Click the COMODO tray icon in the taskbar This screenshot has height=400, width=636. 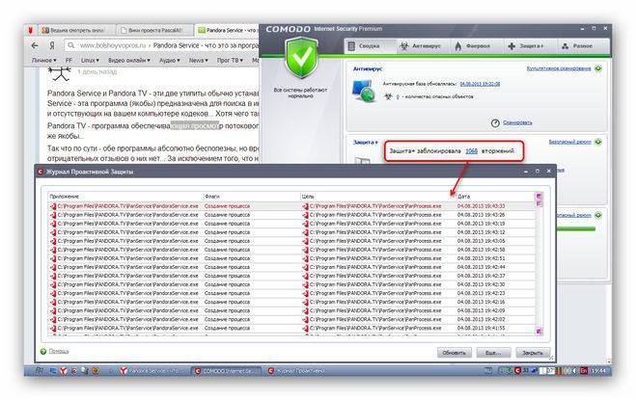(x=517, y=370)
